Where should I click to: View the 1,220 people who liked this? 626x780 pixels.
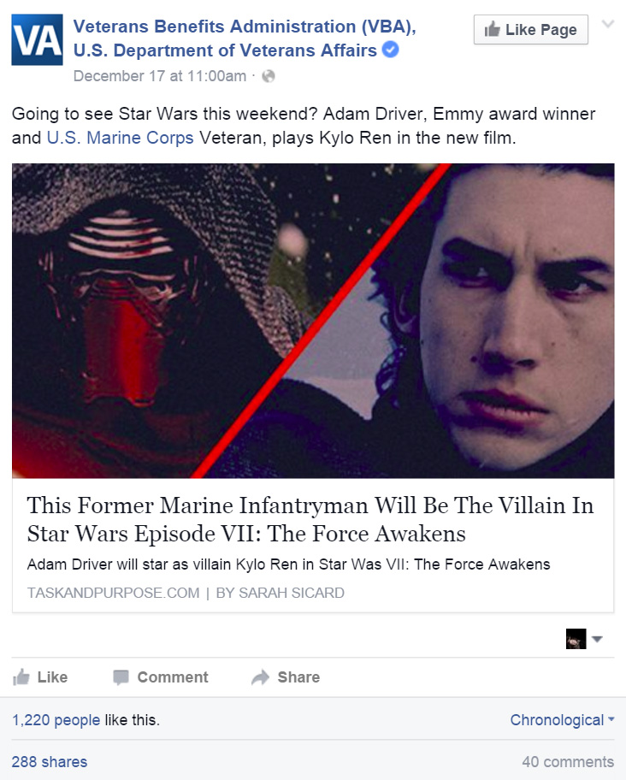click(x=56, y=720)
